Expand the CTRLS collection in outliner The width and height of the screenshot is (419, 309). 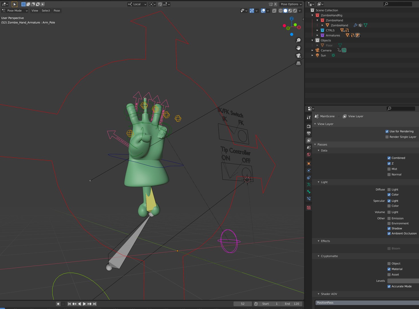click(317, 30)
